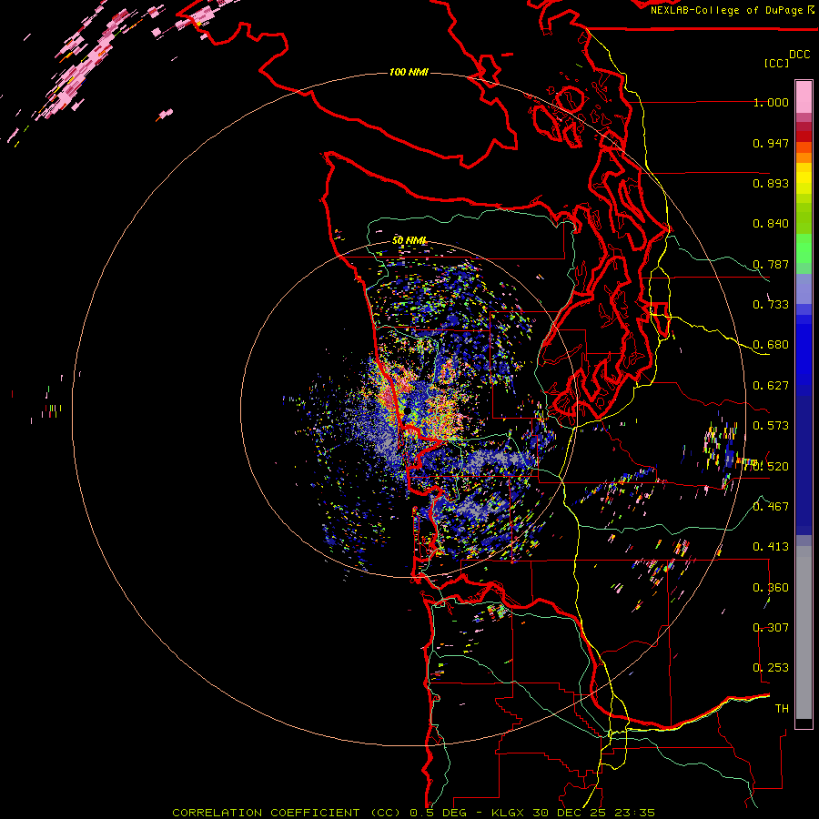Click the 50 NMI range ring label
The width and height of the screenshot is (819, 819).
tap(409, 241)
